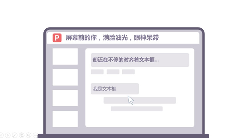Screen dimensions: 244x138
Task: Select the bottommost slide thumbnail in laptop
Action: tap(65, 119)
